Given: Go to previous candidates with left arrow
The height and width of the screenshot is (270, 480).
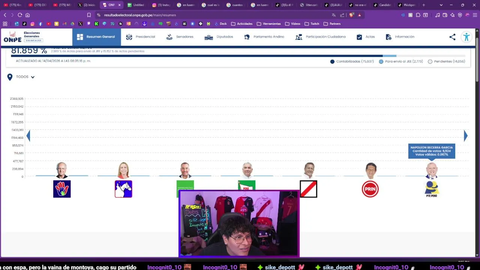Looking at the screenshot, I should [x=28, y=136].
